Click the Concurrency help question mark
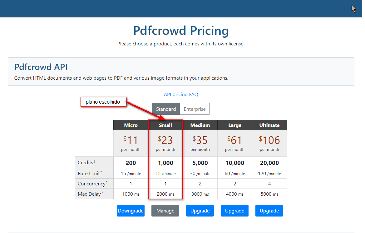This screenshot has width=365, height=233. pos(107,183)
